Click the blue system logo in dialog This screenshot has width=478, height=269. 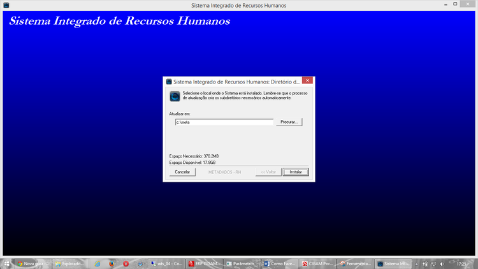click(175, 96)
